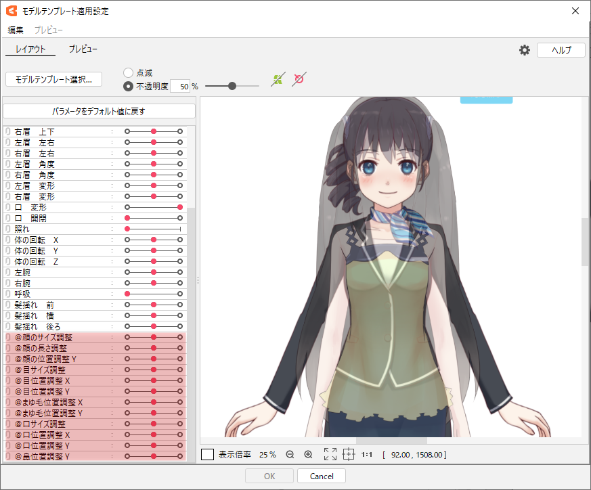Select the 右眉 角度 parameter row

click(95, 175)
